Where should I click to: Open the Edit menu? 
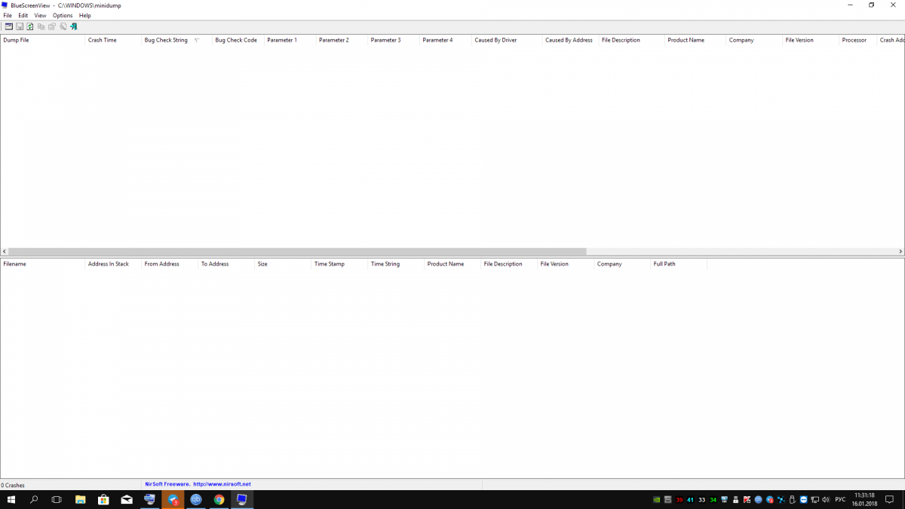click(23, 15)
